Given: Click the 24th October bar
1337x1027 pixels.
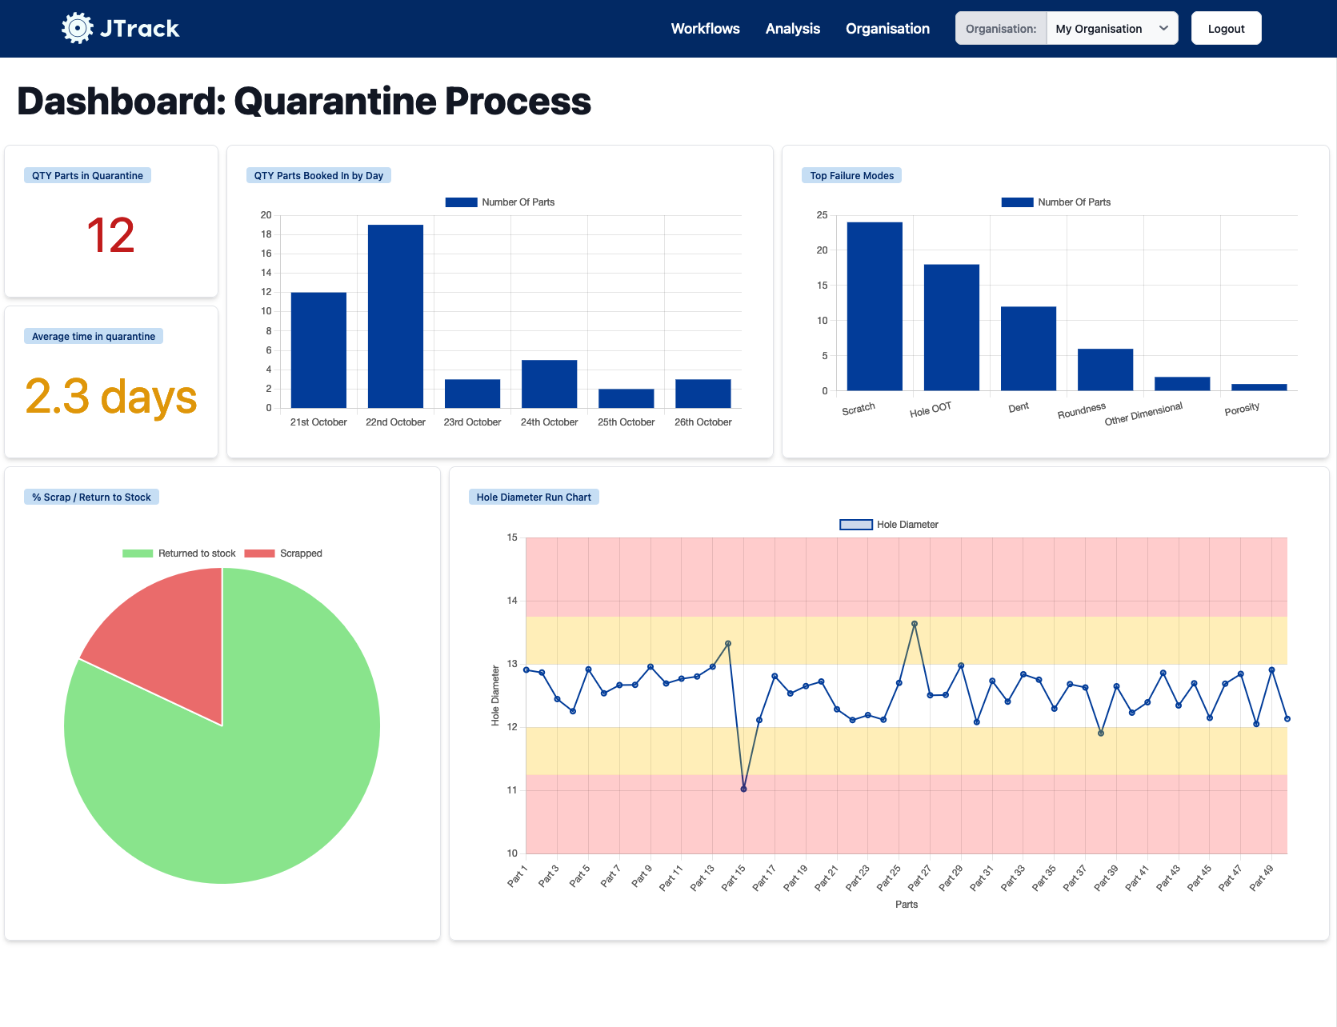Looking at the screenshot, I should click(x=549, y=384).
